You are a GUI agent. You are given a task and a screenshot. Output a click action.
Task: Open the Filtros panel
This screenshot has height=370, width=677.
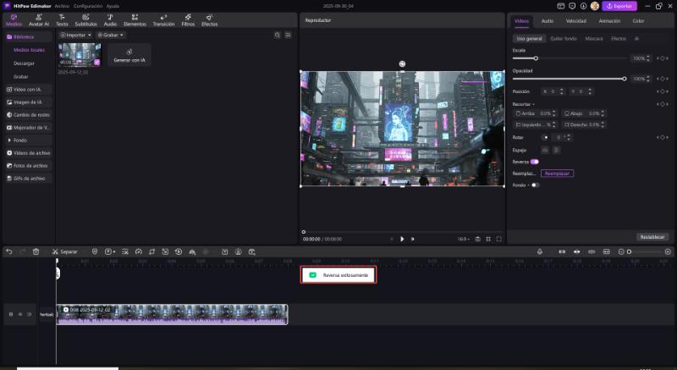[x=188, y=20]
